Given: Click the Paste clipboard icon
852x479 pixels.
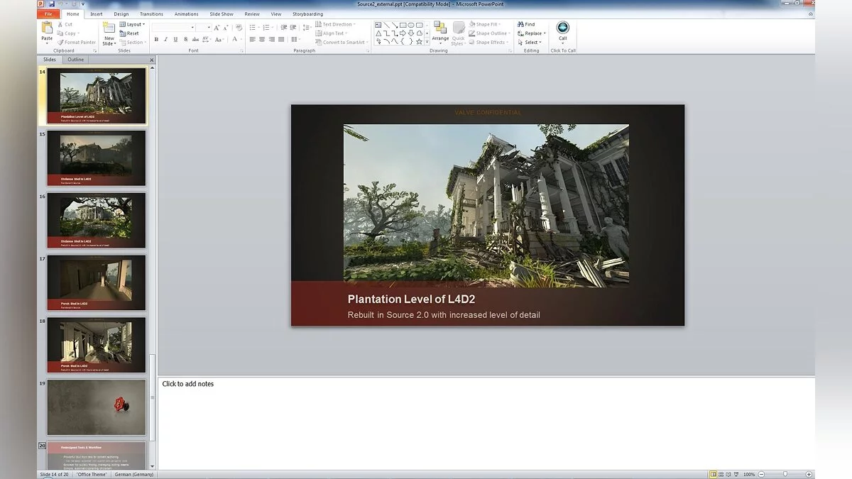Looking at the screenshot, I should (x=47, y=28).
